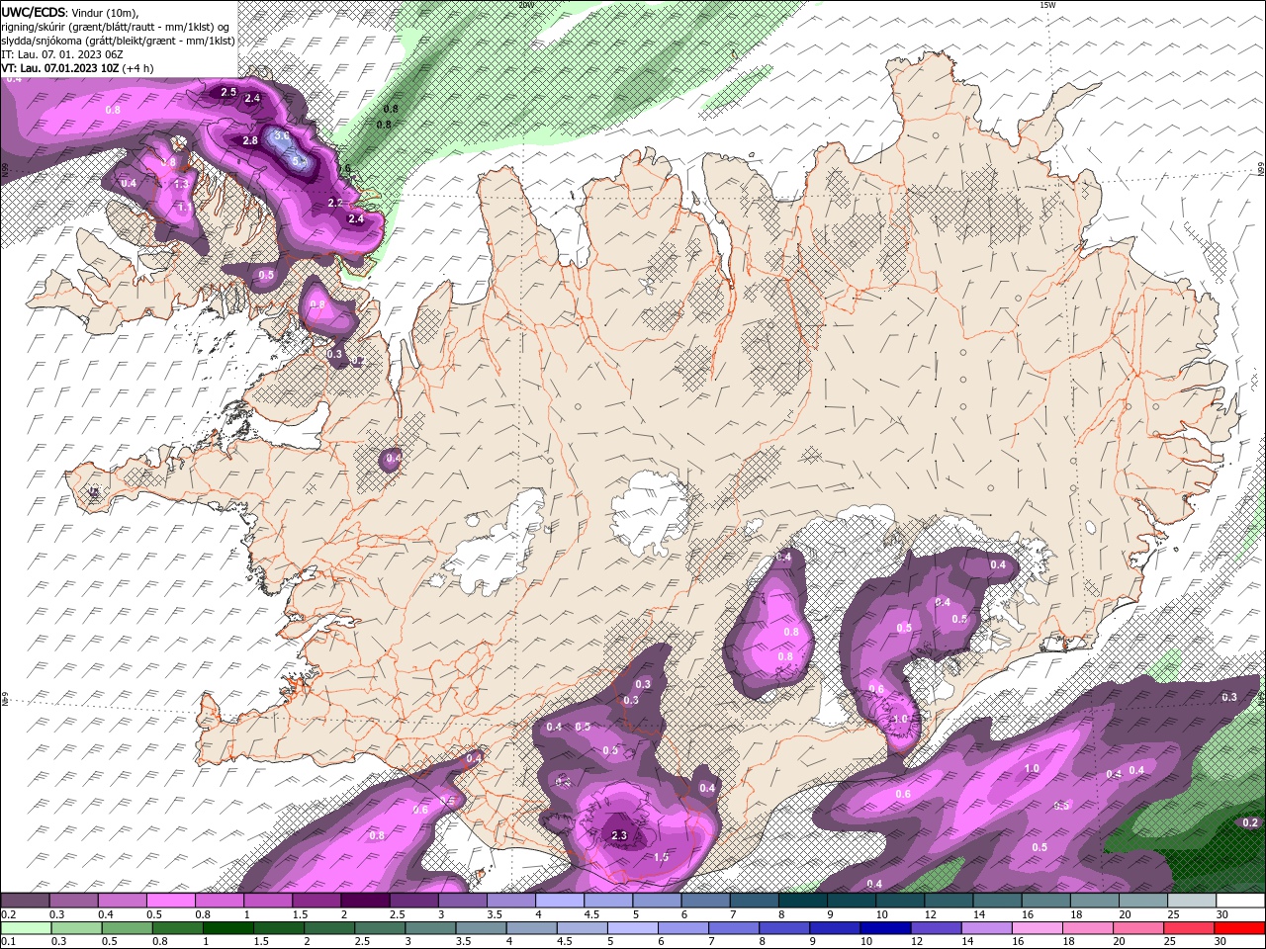Image resolution: width=1266 pixels, height=949 pixels.
Task: Click the 'slydda/snjókoma' legend description line
Action: [119, 41]
